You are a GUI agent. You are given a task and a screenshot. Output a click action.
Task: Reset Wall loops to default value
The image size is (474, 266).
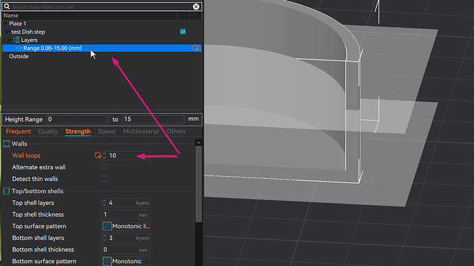click(98, 156)
